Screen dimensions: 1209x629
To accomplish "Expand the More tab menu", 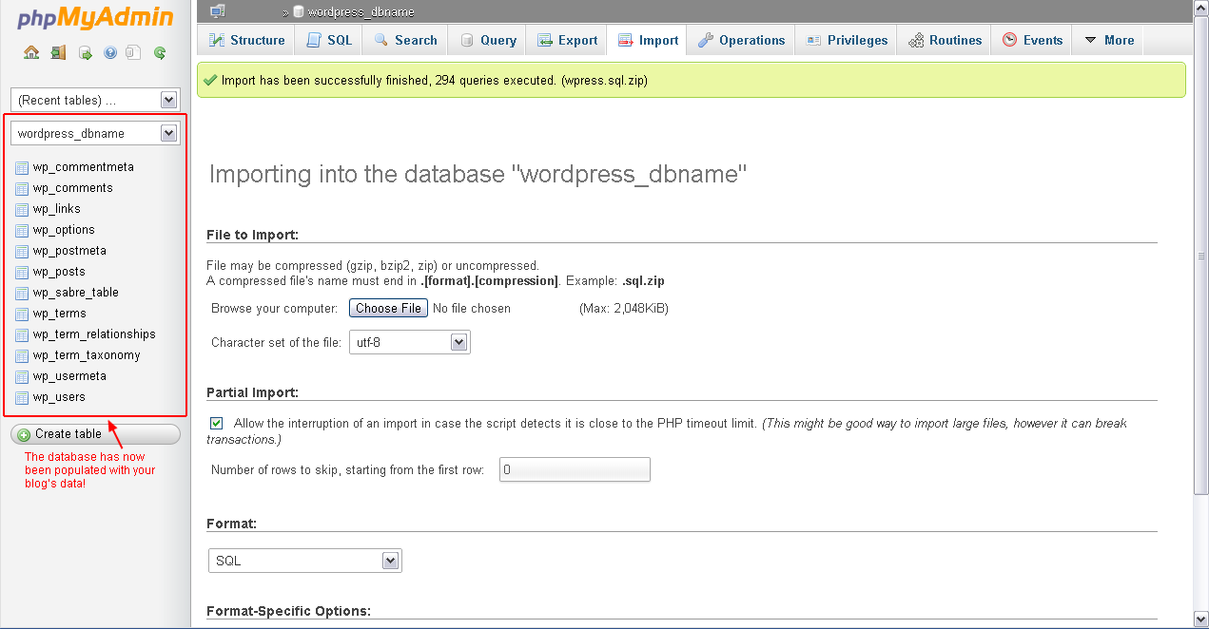I will tap(1108, 40).
